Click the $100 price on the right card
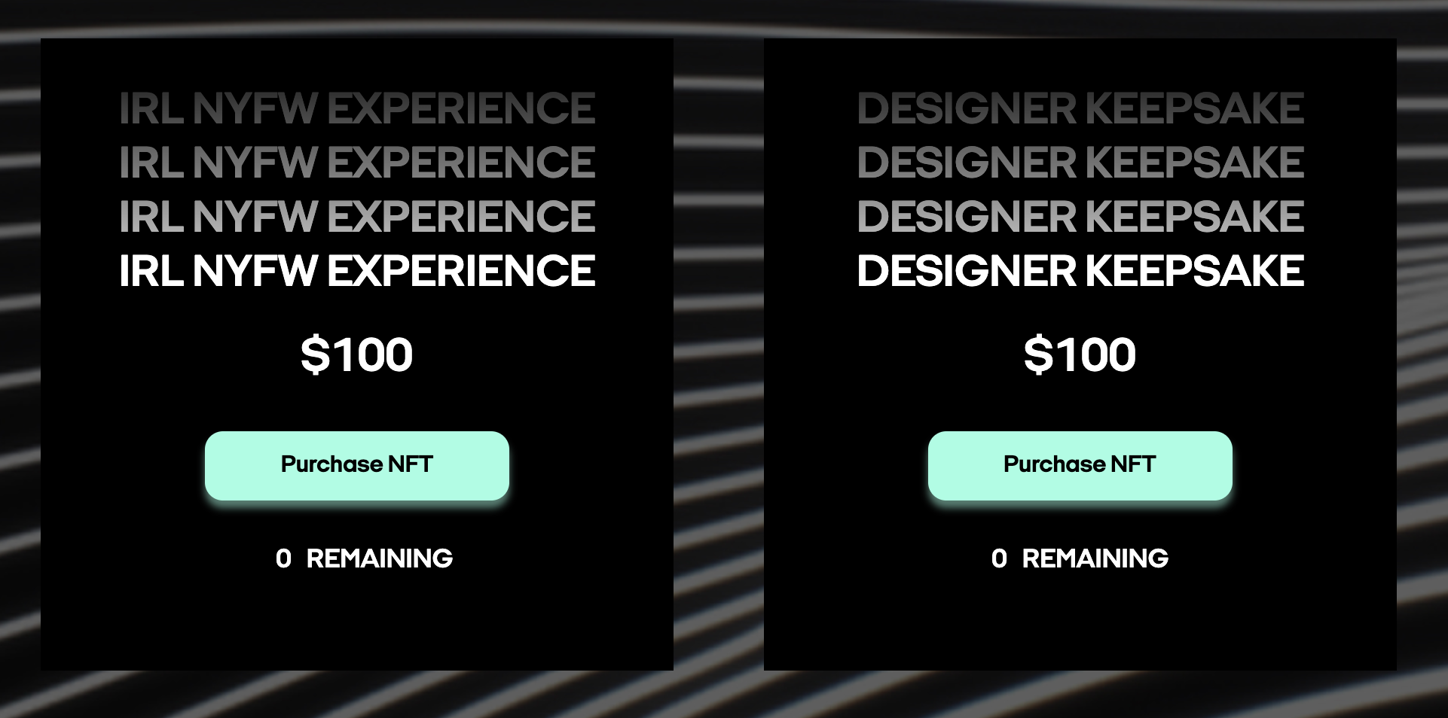 click(x=1080, y=353)
